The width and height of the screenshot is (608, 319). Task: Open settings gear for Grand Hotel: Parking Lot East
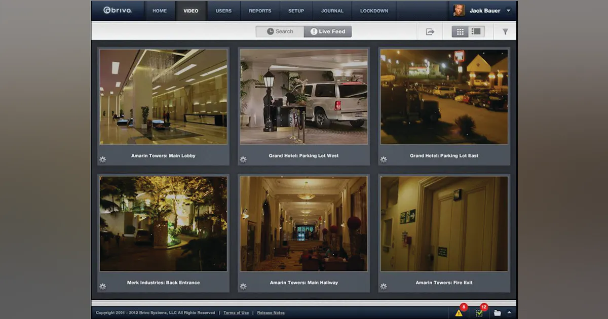point(384,159)
